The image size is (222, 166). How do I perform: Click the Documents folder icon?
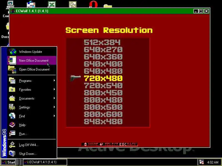click(12, 98)
